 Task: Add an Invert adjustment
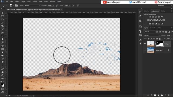pyautogui.click(x=150, y=23)
